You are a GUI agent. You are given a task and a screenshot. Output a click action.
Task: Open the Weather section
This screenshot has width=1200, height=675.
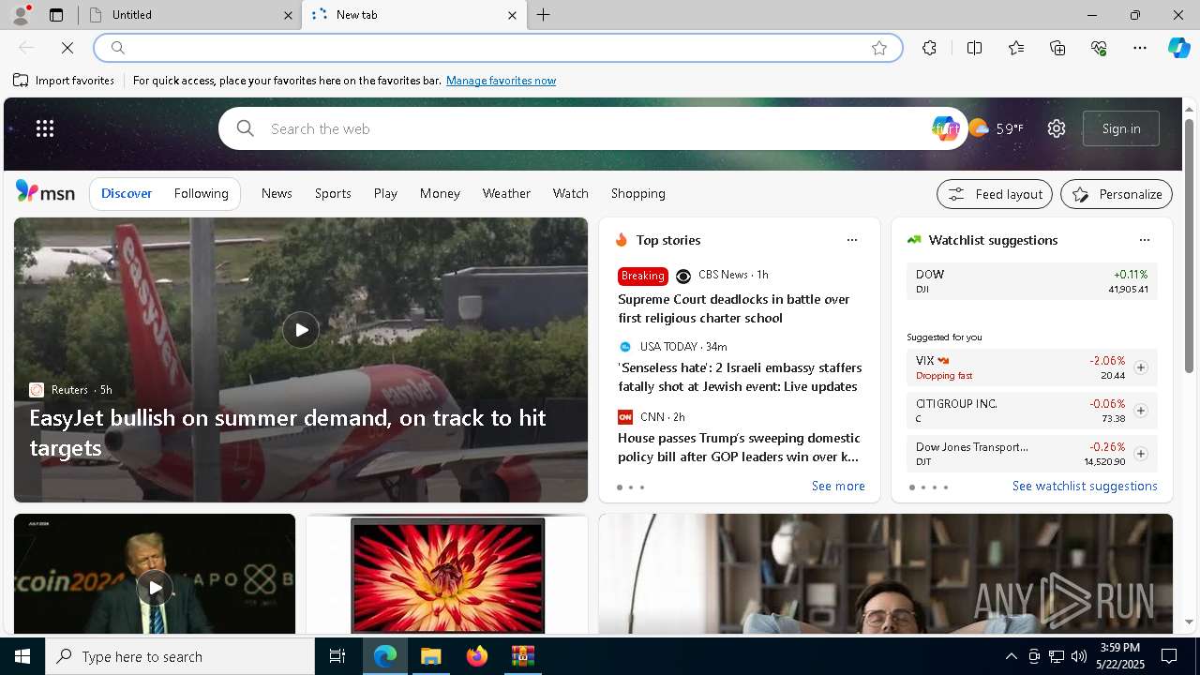(506, 193)
